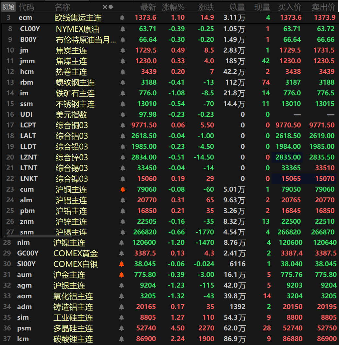Switch to the 初始 tab
The height and width of the screenshot is (345, 339).
click(x=8, y=7)
